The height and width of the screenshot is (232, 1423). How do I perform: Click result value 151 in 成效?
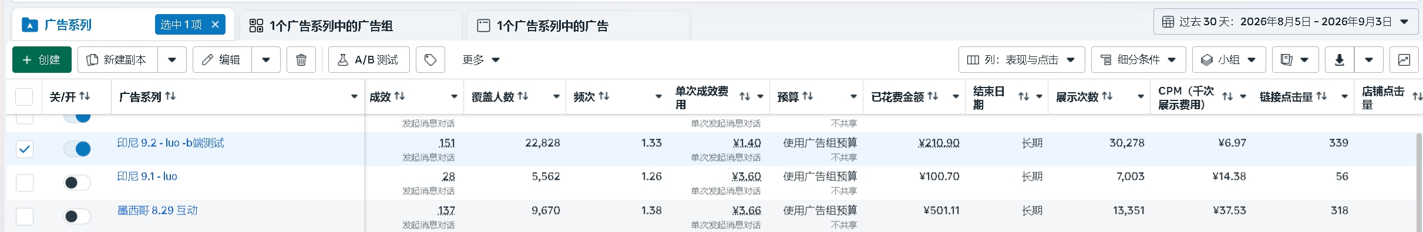446,143
